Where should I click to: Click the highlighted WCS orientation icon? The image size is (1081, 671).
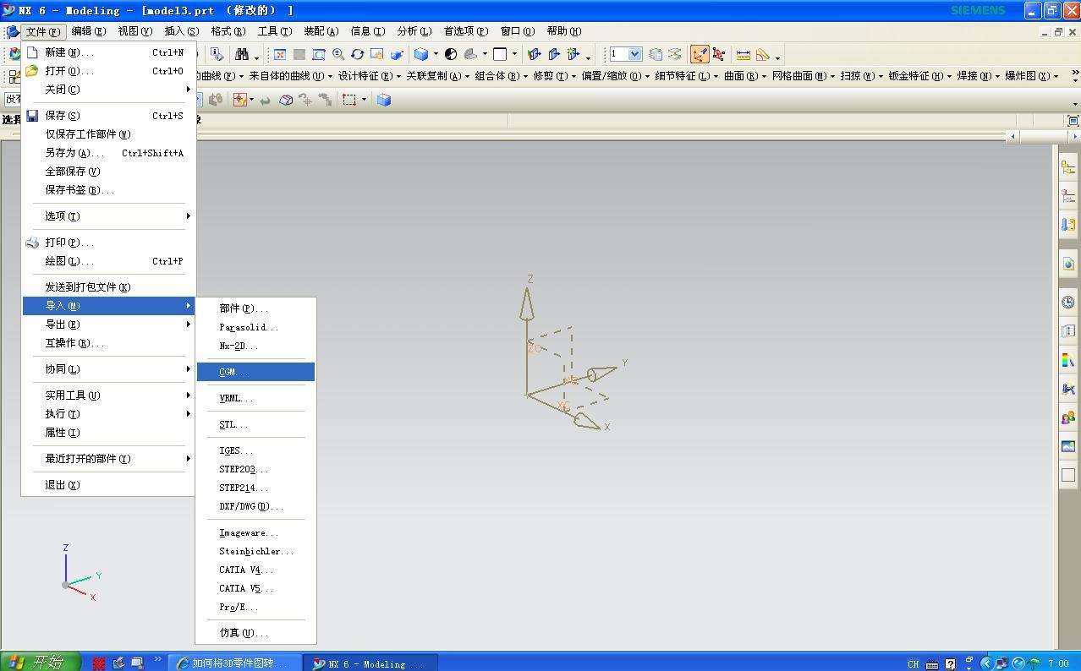(700, 54)
